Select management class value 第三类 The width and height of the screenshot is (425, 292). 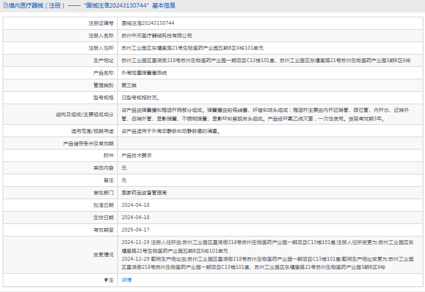(129, 85)
